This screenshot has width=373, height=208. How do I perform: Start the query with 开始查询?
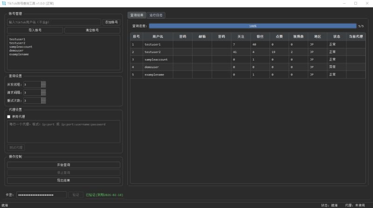click(x=63, y=165)
